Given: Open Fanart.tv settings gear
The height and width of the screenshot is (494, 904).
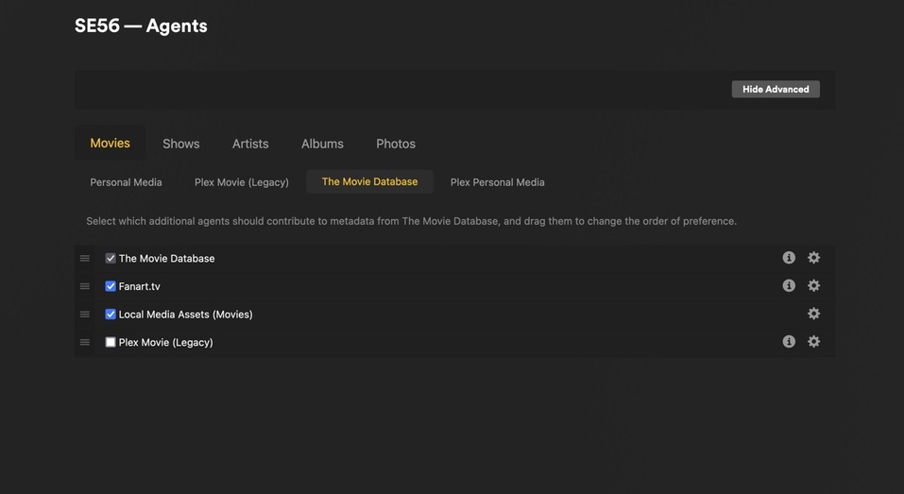Looking at the screenshot, I should pos(813,285).
